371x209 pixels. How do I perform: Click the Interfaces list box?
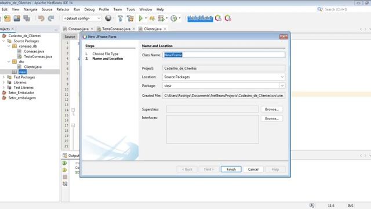[x=212, y=129]
